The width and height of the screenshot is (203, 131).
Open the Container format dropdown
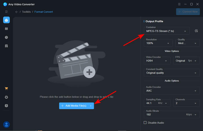click(167, 31)
